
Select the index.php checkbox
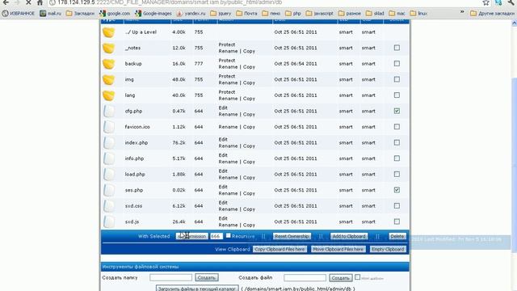(x=397, y=142)
